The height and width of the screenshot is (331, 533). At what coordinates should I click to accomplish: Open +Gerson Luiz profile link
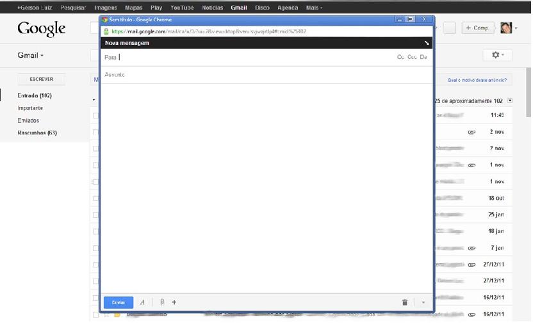tap(35, 8)
